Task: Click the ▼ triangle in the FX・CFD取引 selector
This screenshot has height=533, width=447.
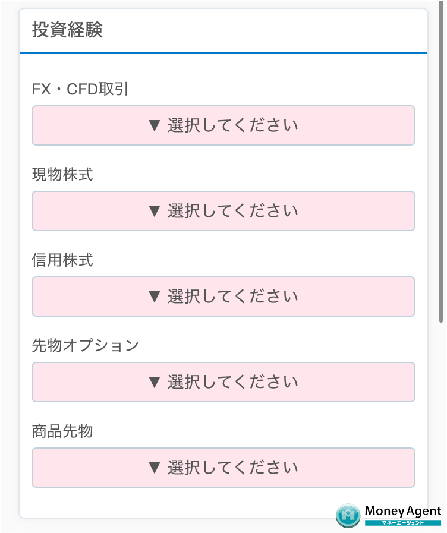Action: point(155,125)
